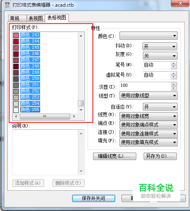This screenshot has width=190, height=211.
Task: Select 颜色 252 list entry
Action: click(x=30, y=91)
